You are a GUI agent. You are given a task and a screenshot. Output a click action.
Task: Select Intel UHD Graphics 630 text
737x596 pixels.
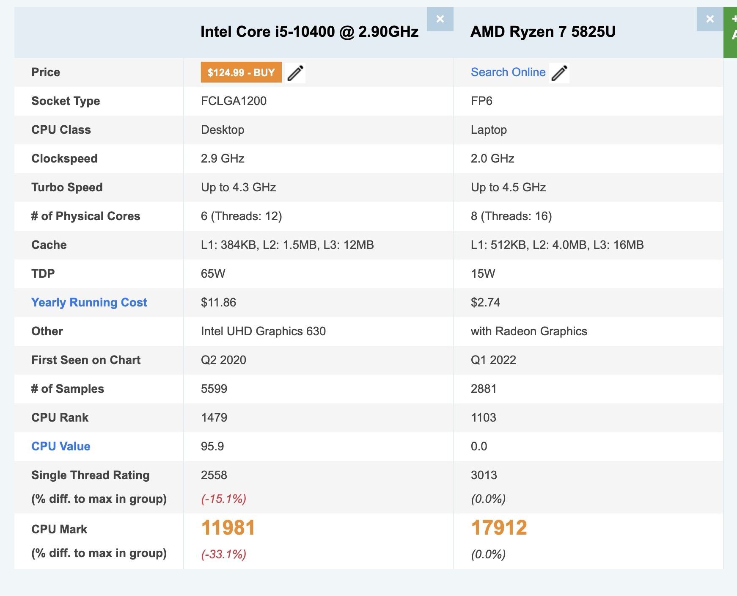[x=263, y=331]
